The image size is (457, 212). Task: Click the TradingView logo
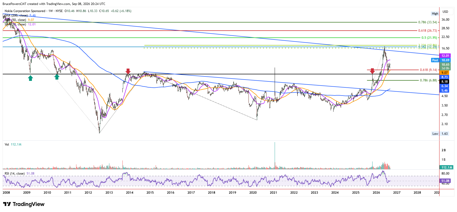point(24,204)
